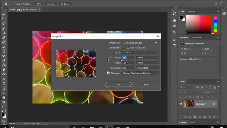
Task: Toggle lock transparent pixels in Layers
Action: (186, 97)
